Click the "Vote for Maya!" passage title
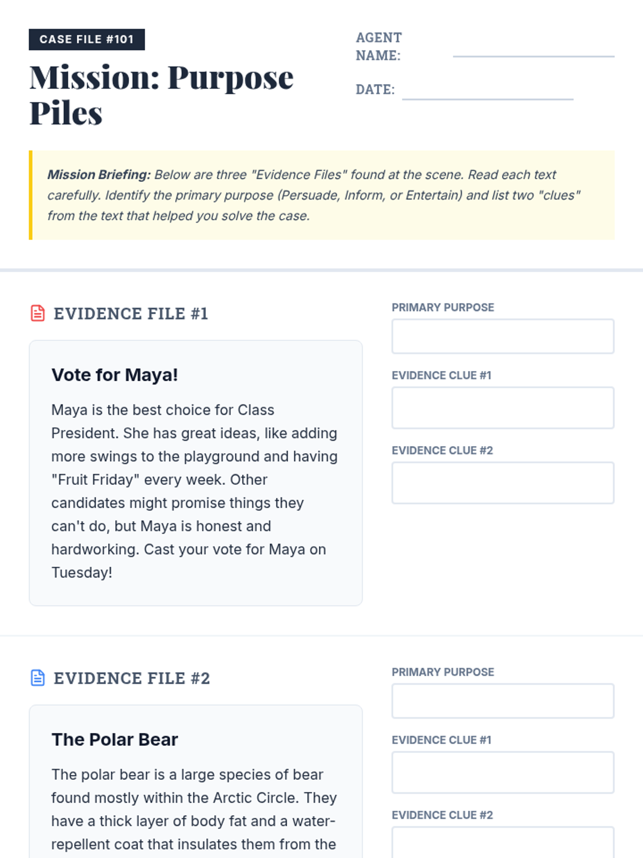This screenshot has width=643, height=858. tap(115, 375)
